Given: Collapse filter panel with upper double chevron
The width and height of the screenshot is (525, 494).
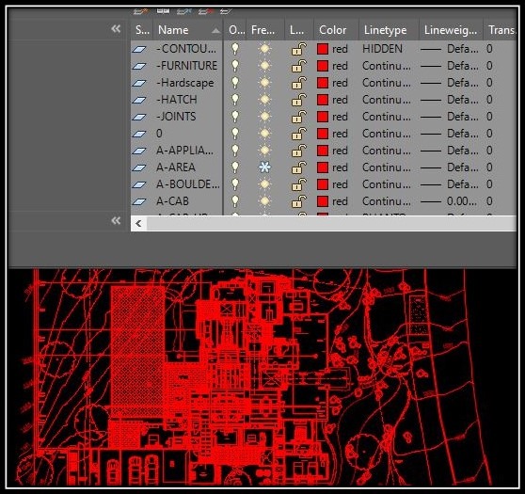Looking at the screenshot, I should [x=116, y=29].
